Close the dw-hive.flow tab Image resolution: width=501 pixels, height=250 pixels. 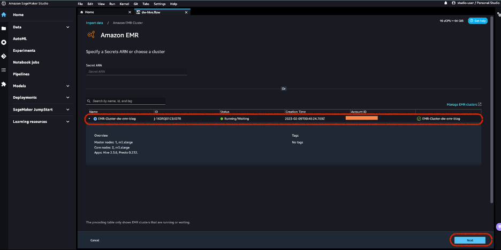(186, 12)
